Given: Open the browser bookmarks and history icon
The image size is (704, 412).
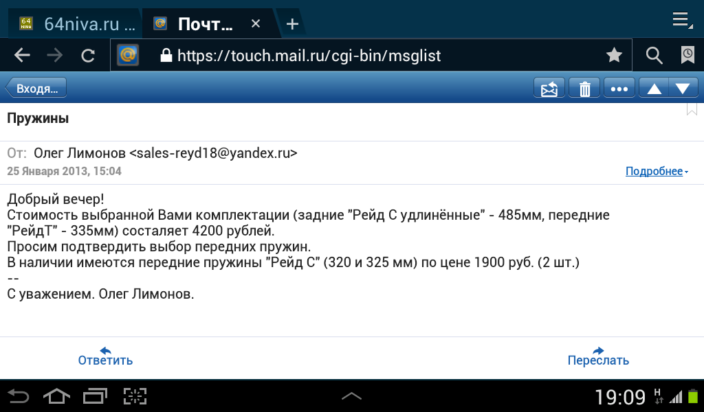Looking at the screenshot, I should click(x=687, y=56).
